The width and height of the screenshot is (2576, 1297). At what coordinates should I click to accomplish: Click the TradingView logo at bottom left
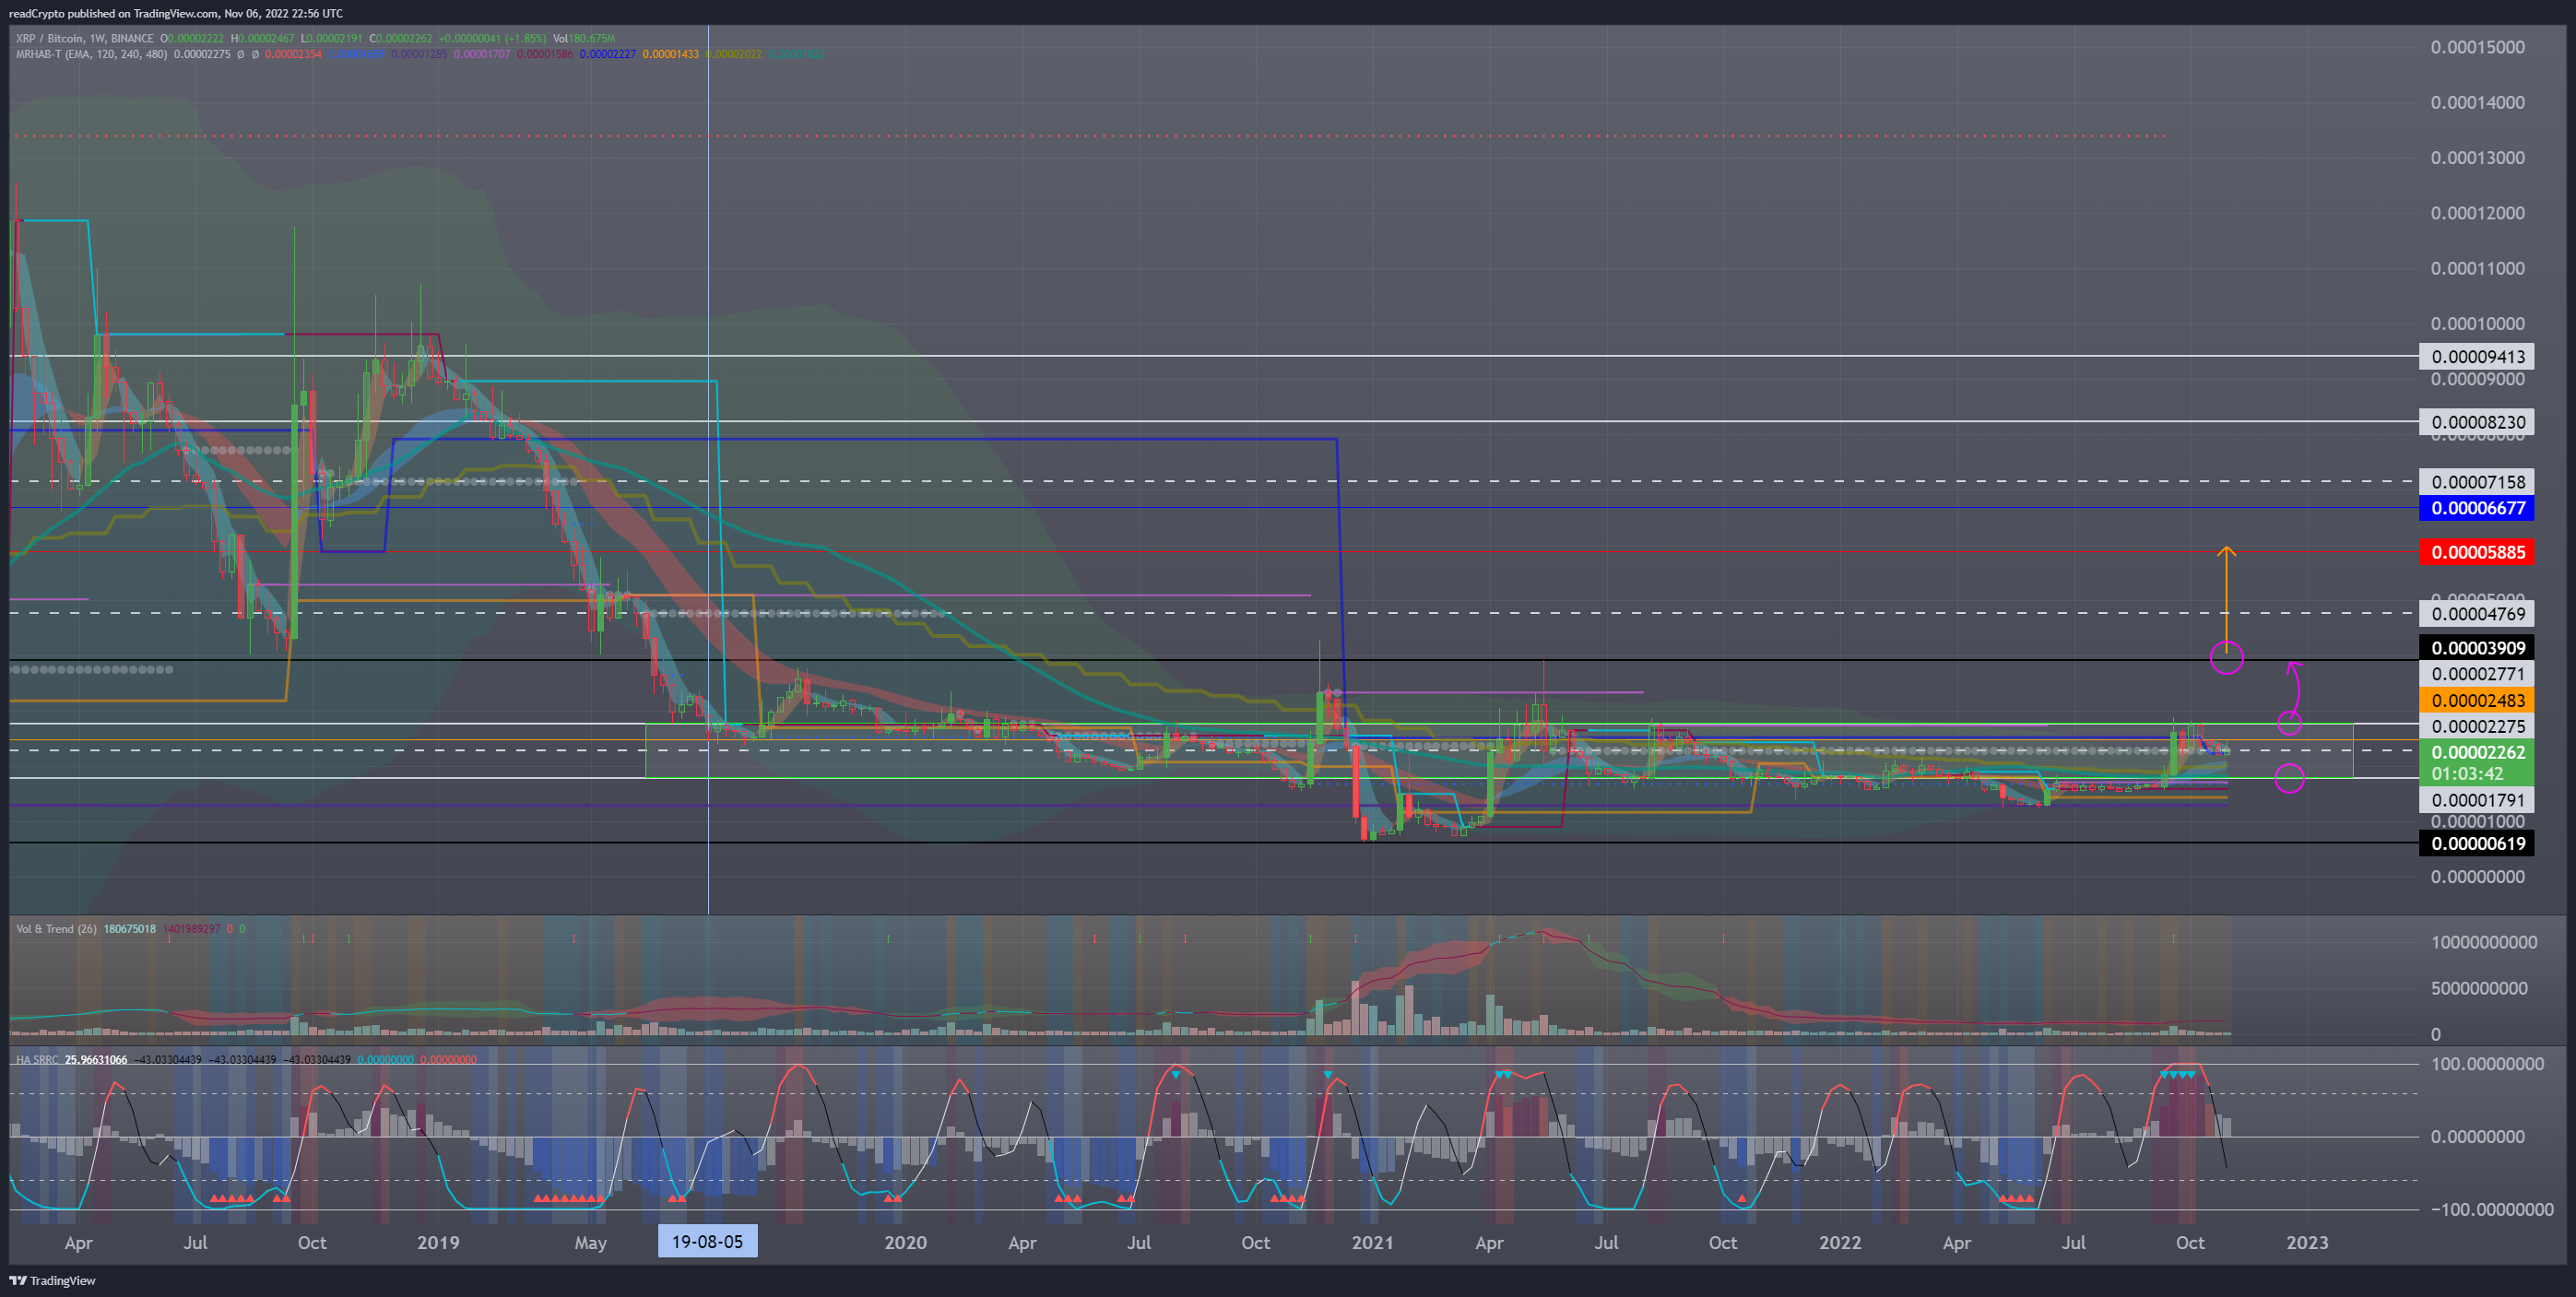tap(52, 1280)
